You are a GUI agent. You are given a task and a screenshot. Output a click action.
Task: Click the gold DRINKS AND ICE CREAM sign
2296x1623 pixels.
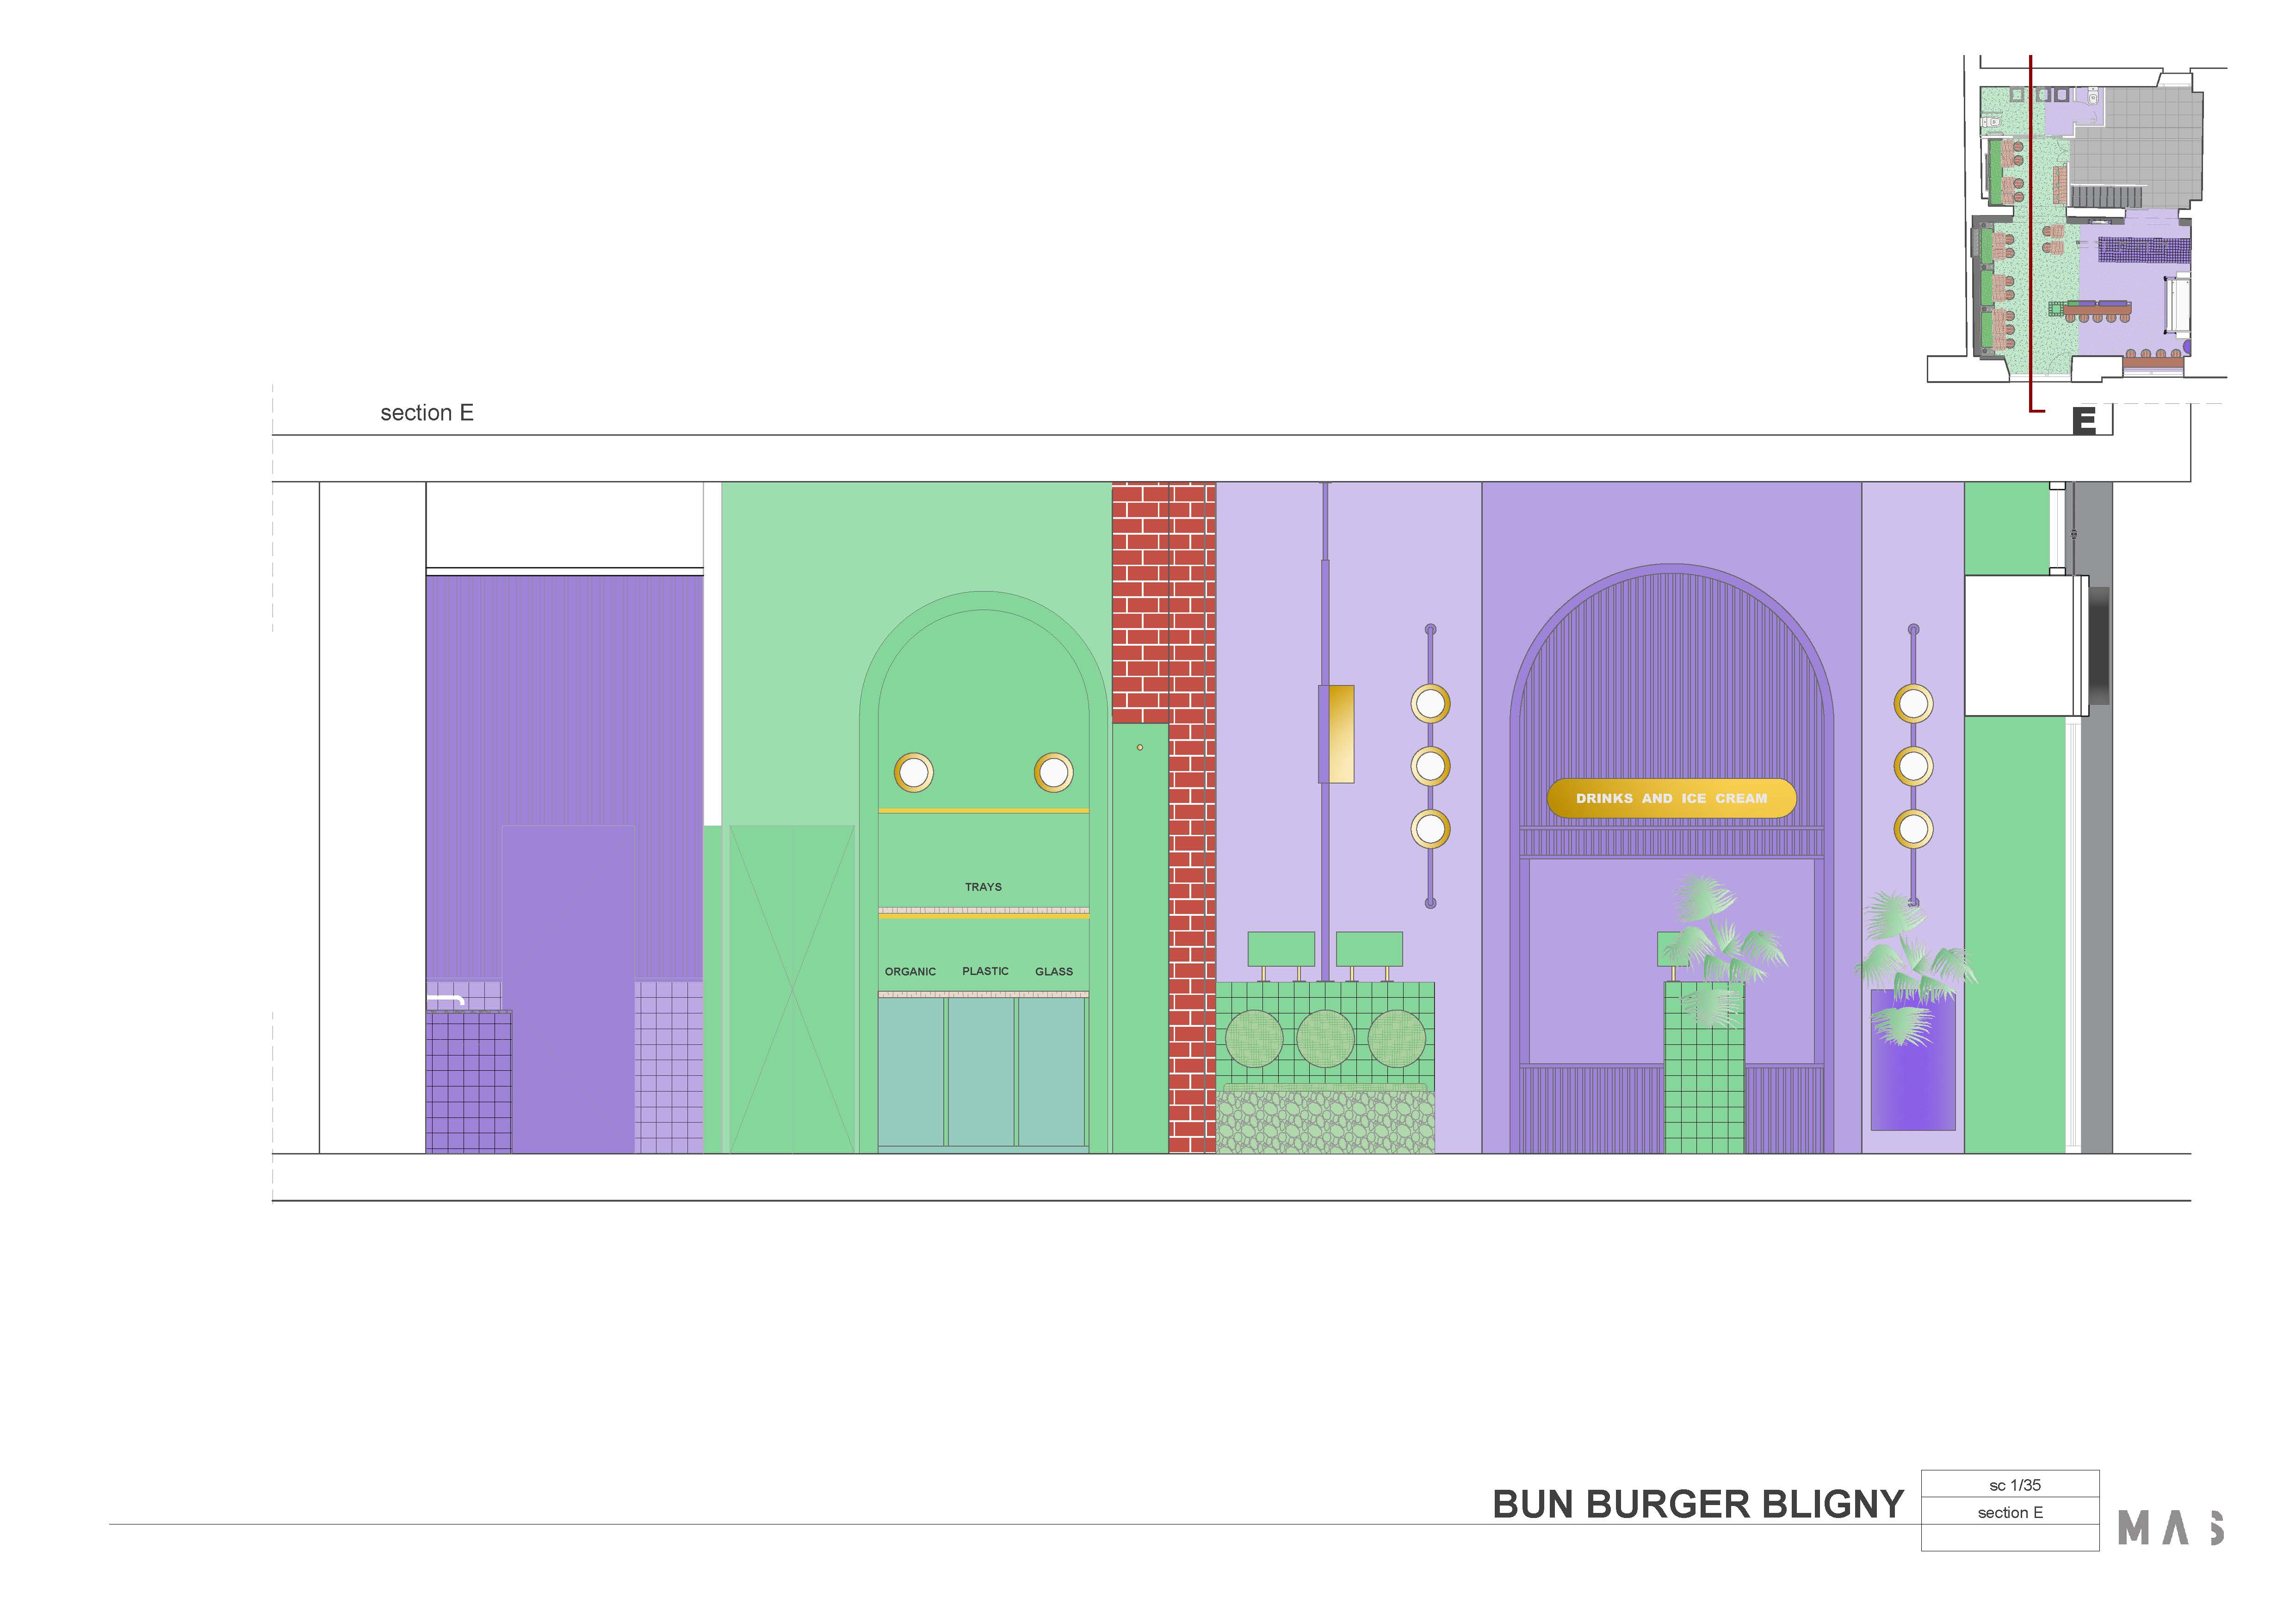pos(1671,798)
